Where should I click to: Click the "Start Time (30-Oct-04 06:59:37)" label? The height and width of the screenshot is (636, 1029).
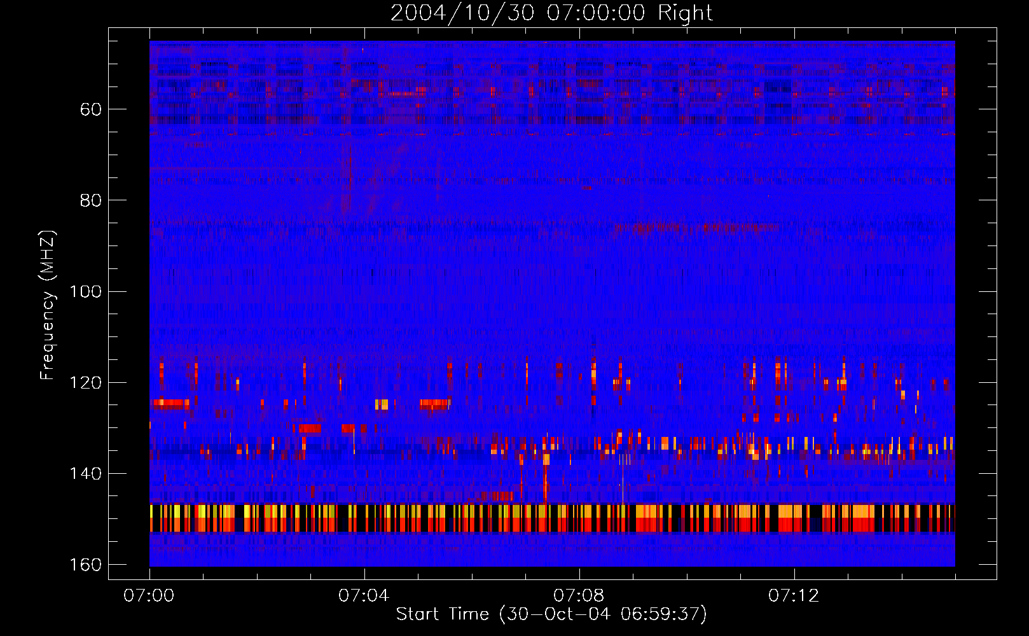551,614
